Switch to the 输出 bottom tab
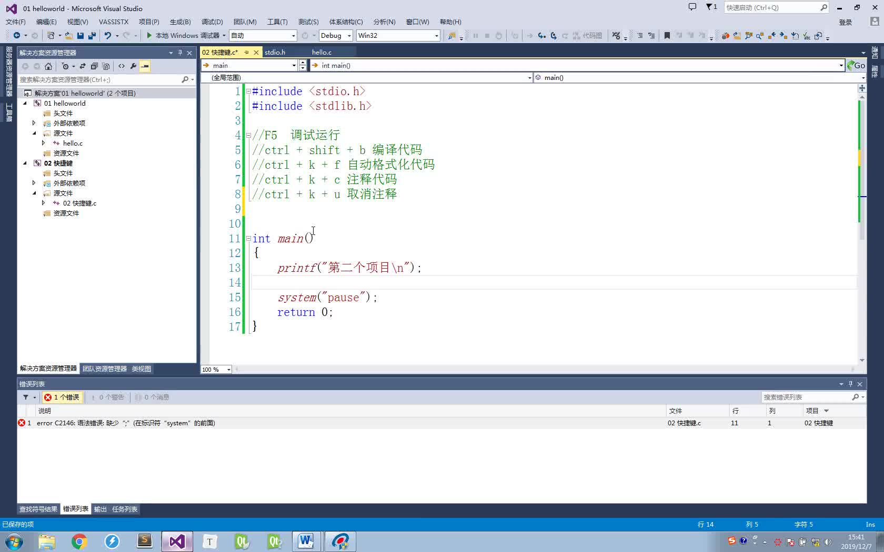This screenshot has width=884, height=552. coord(100,509)
